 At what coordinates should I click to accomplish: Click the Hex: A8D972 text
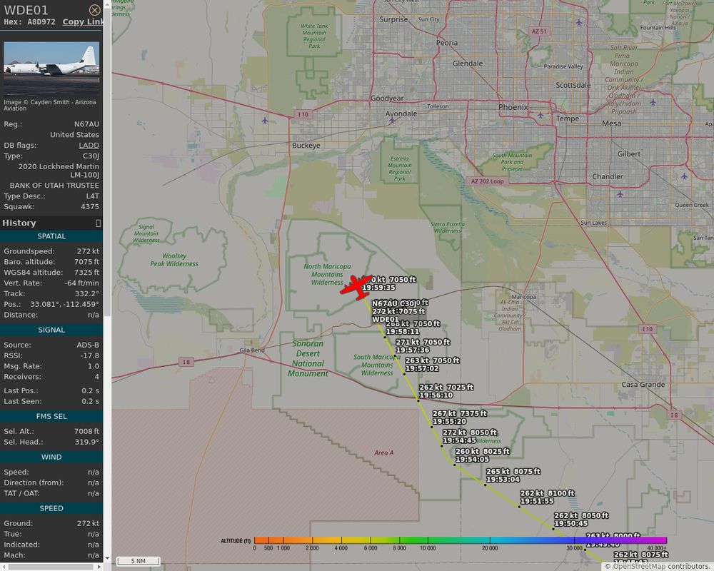point(29,22)
